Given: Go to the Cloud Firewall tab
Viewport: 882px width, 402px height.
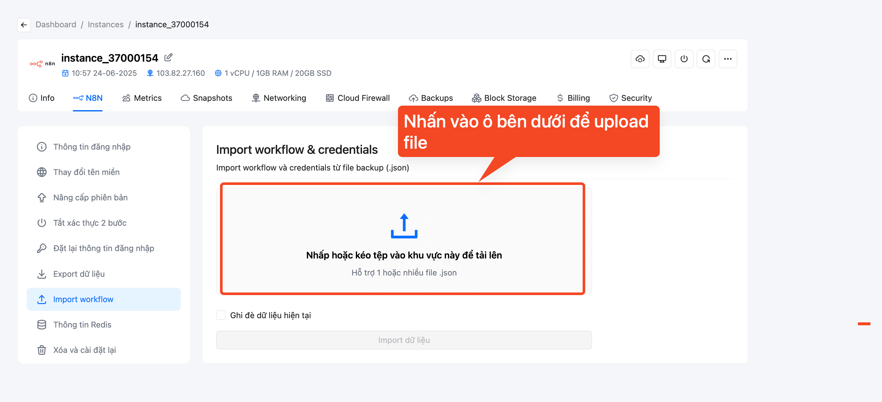Looking at the screenshot, I should (x=357, y=98).
